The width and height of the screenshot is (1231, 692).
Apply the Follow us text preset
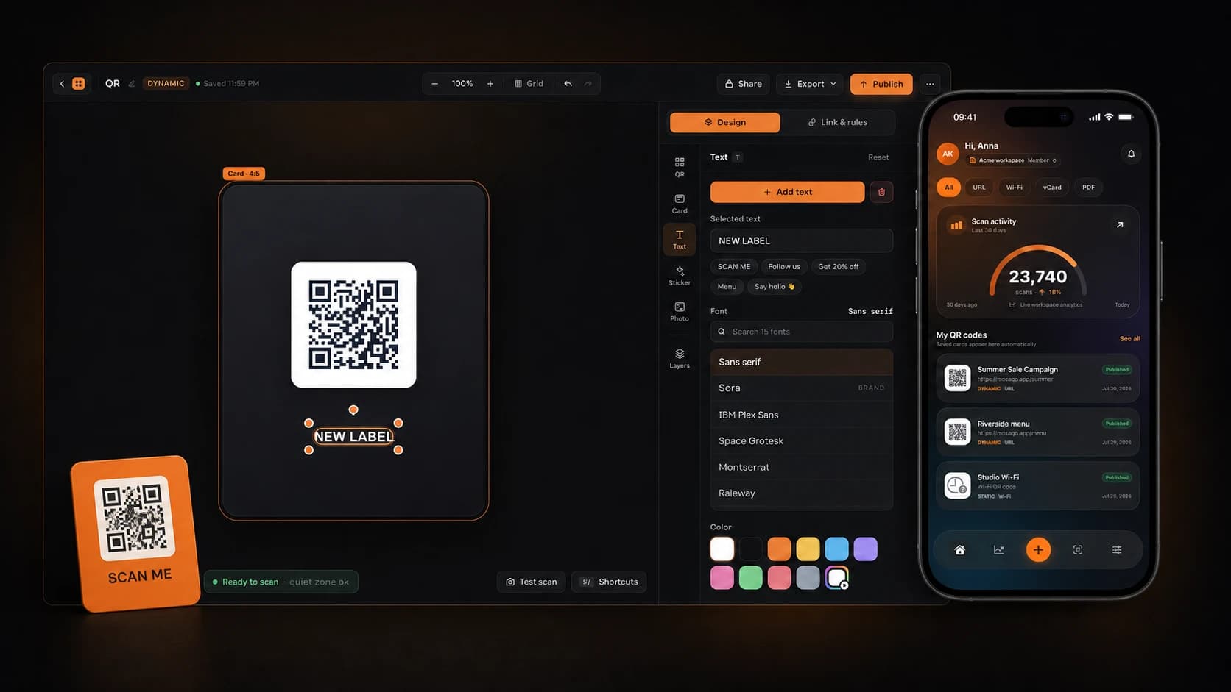pos(784,267)
